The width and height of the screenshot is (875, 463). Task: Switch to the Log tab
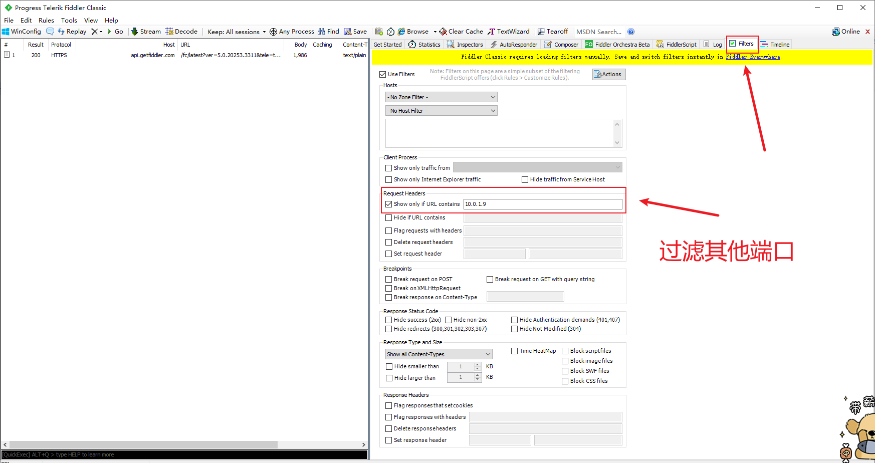713,45
